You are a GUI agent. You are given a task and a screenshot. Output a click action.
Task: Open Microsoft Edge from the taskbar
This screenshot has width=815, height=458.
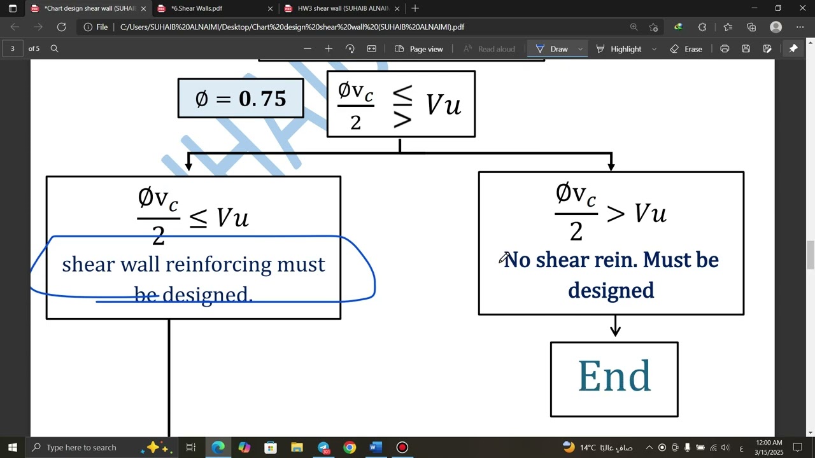tap(218, 447)
